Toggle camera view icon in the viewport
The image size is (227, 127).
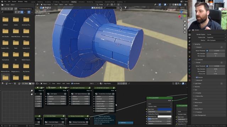click(185, 29)
